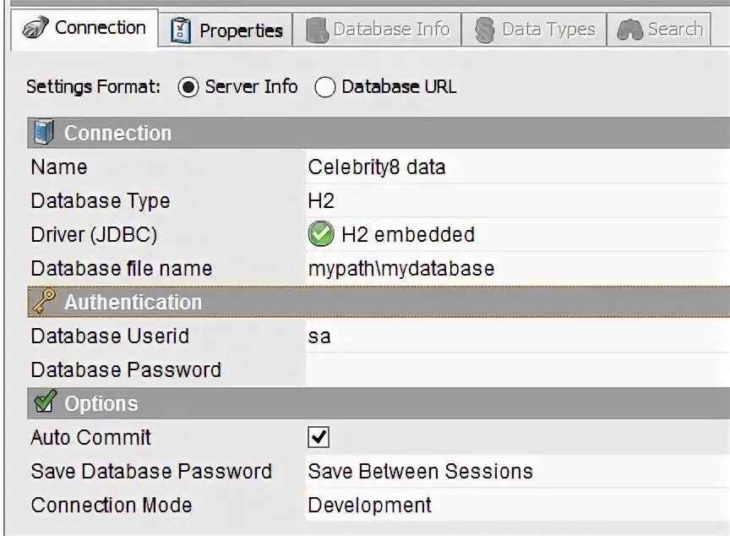Click the green H2 embedded driver checkmark
730x536 pixels.
click(x=321, y=234)
